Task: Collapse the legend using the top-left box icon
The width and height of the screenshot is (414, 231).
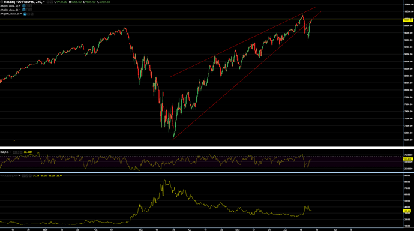Action: click(1, 2)
